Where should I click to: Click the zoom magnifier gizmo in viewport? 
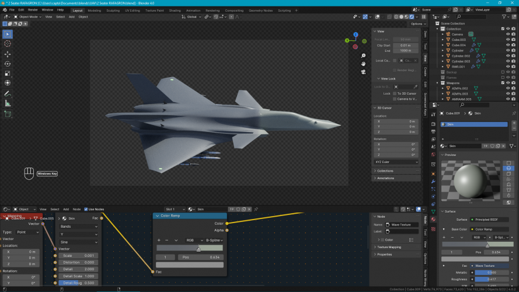[x=363, y=55]
